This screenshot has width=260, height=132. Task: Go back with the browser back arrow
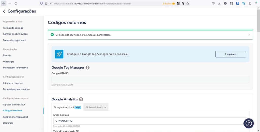(x=4, y=3)
